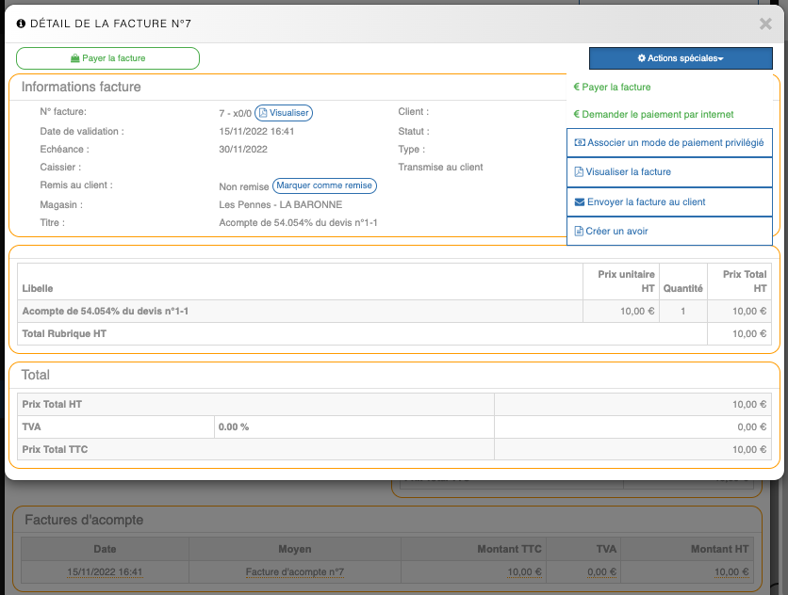Open the 15/11/2022 16:41 date link in Factures d'acompte
788x595 pixels.
click(x=105, y=572)
